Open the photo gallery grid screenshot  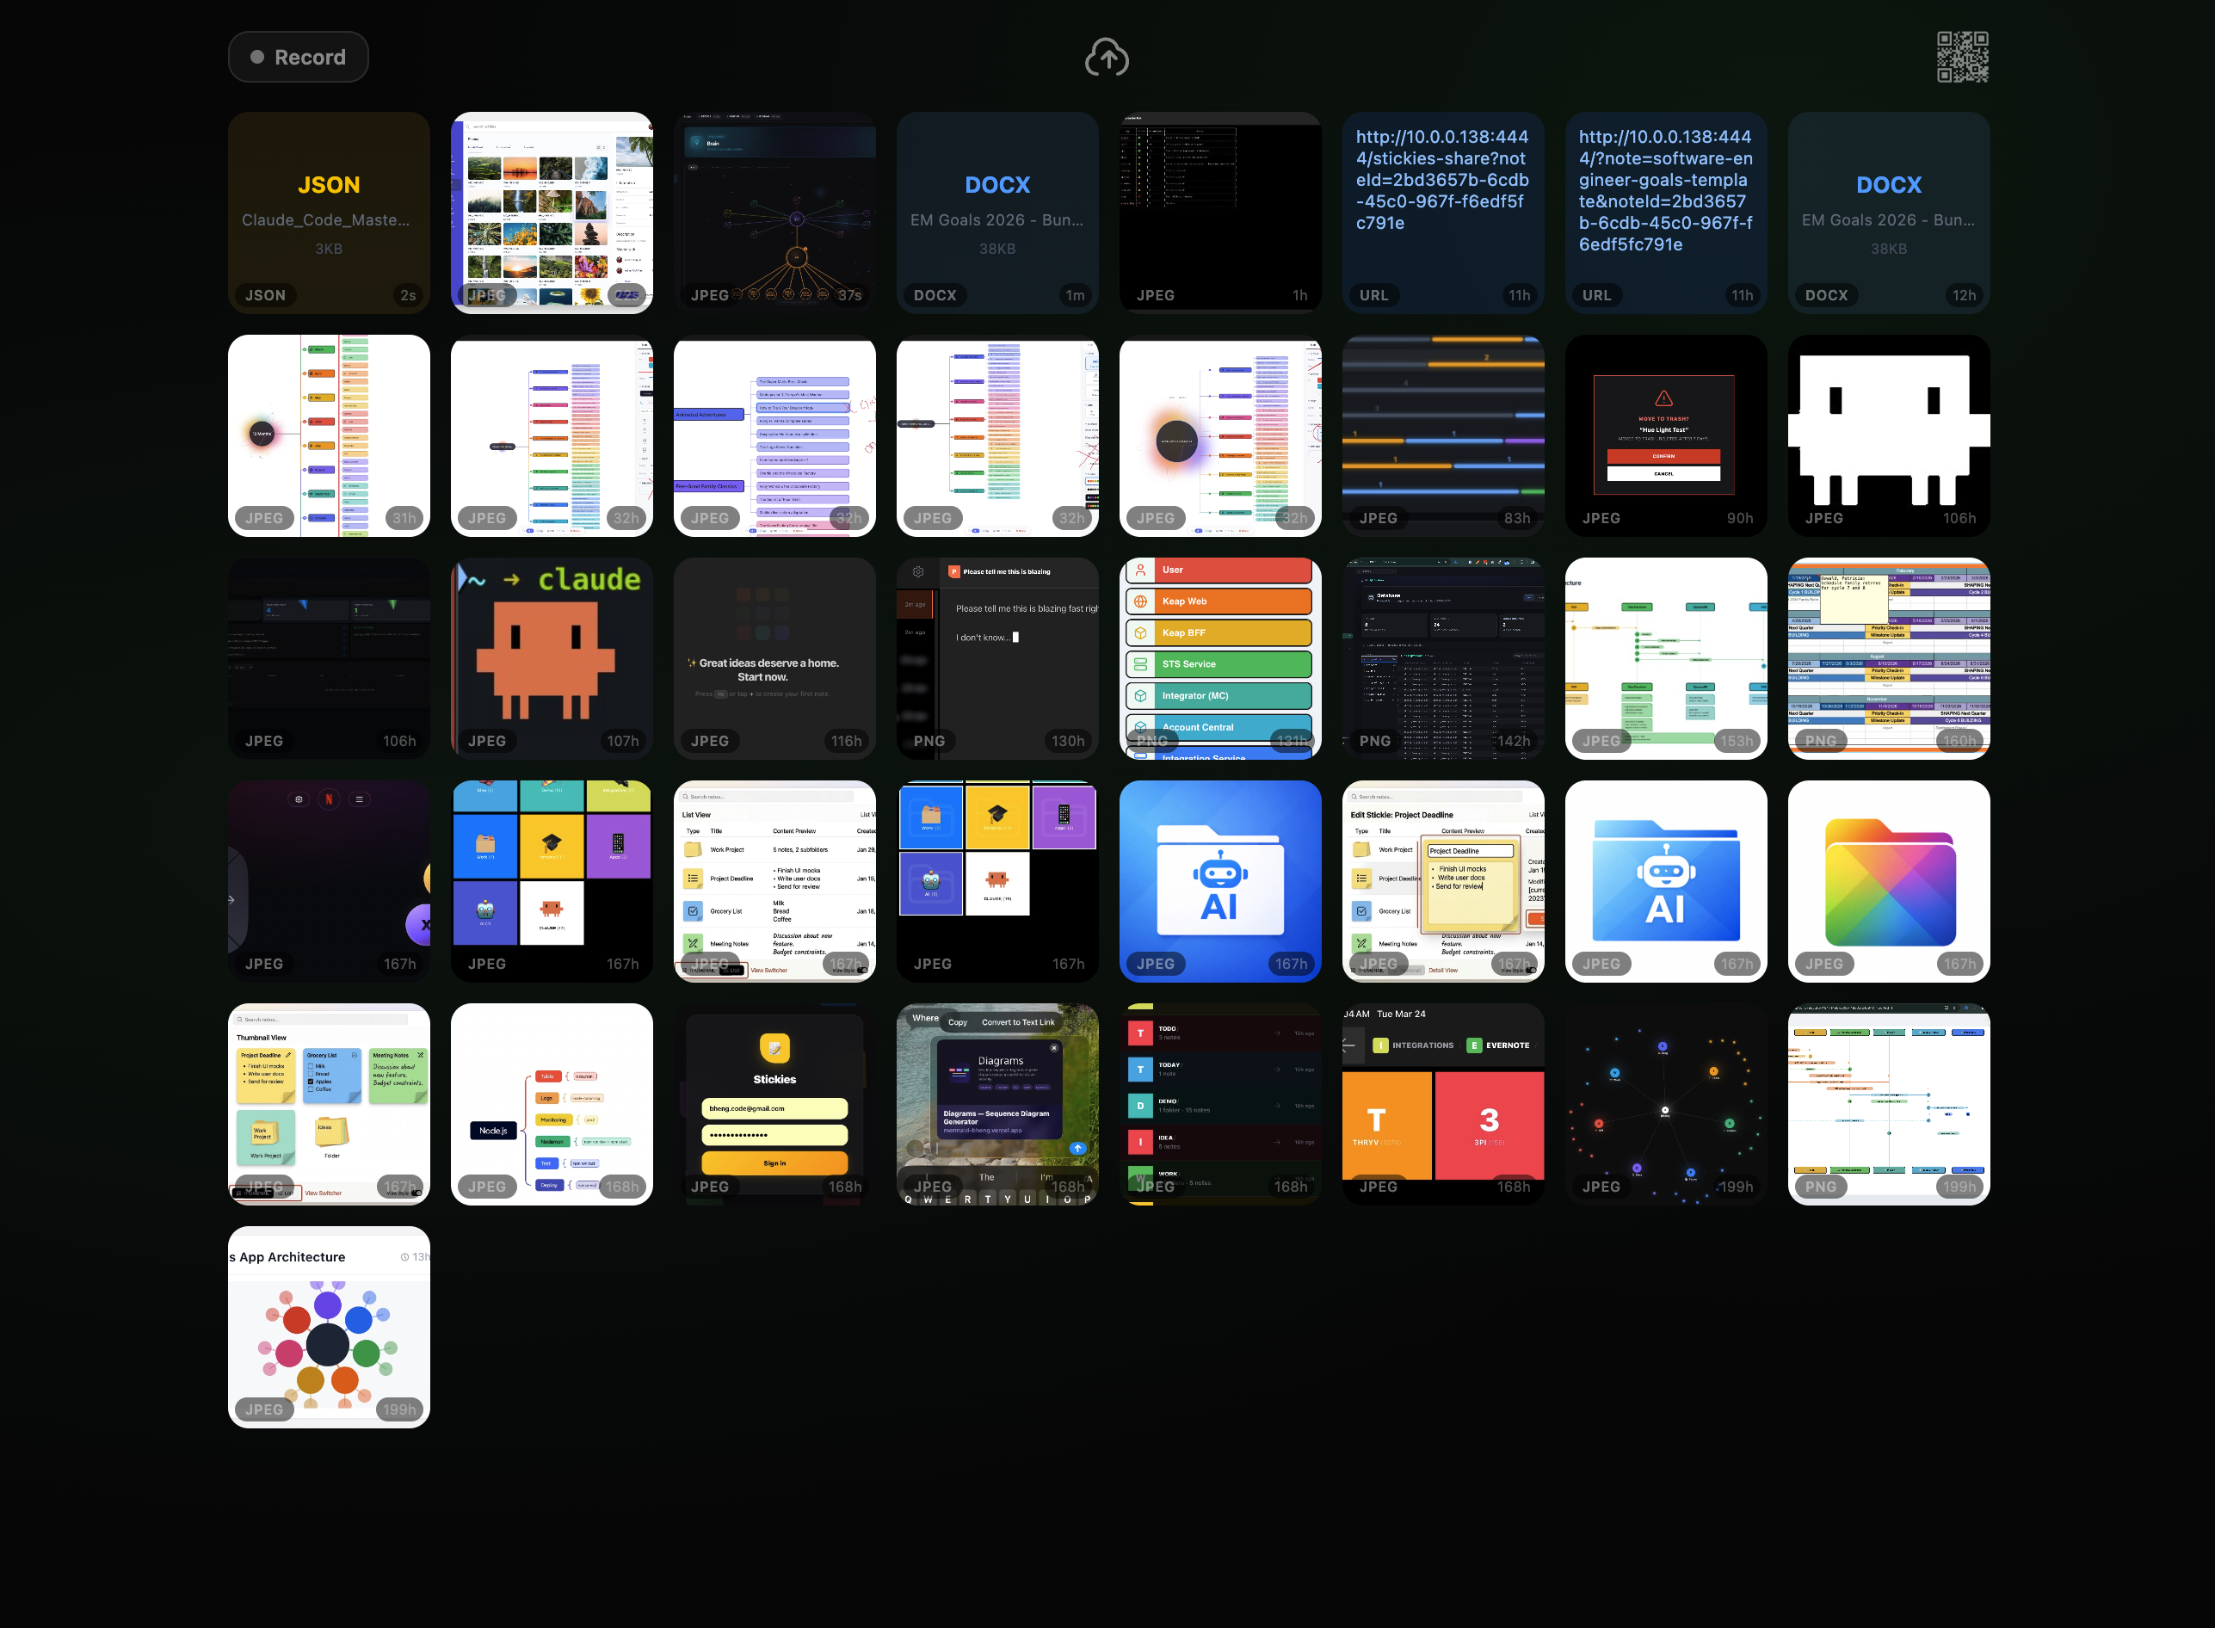pyautogui.click(x=551, y=212)
